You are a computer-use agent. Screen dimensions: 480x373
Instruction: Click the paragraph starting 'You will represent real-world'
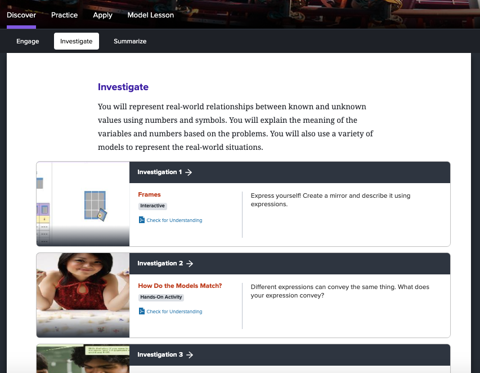[235, 127]
